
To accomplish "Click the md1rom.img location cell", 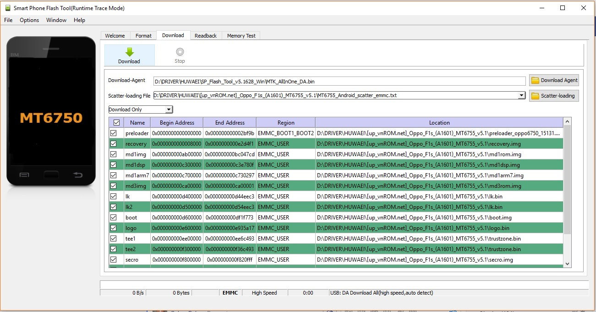I will tap(439, 154).
